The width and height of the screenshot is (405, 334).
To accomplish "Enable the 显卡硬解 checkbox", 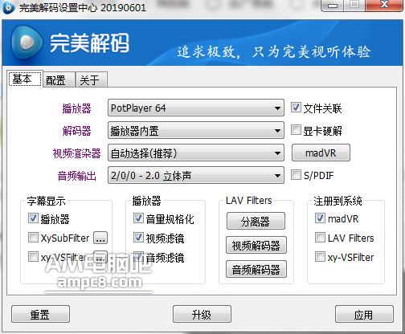I will coord(296,130).
